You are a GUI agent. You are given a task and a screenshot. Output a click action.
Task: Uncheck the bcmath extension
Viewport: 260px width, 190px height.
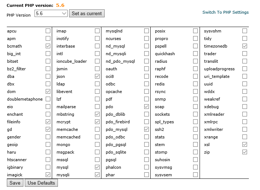coord(48,46)
